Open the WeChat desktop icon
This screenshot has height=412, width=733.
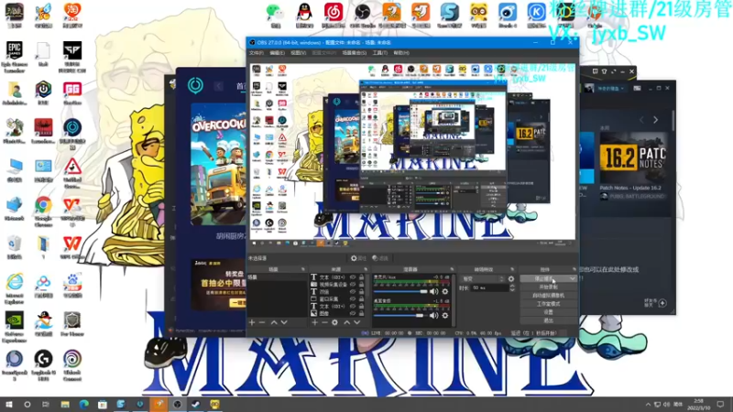[276, 16]
